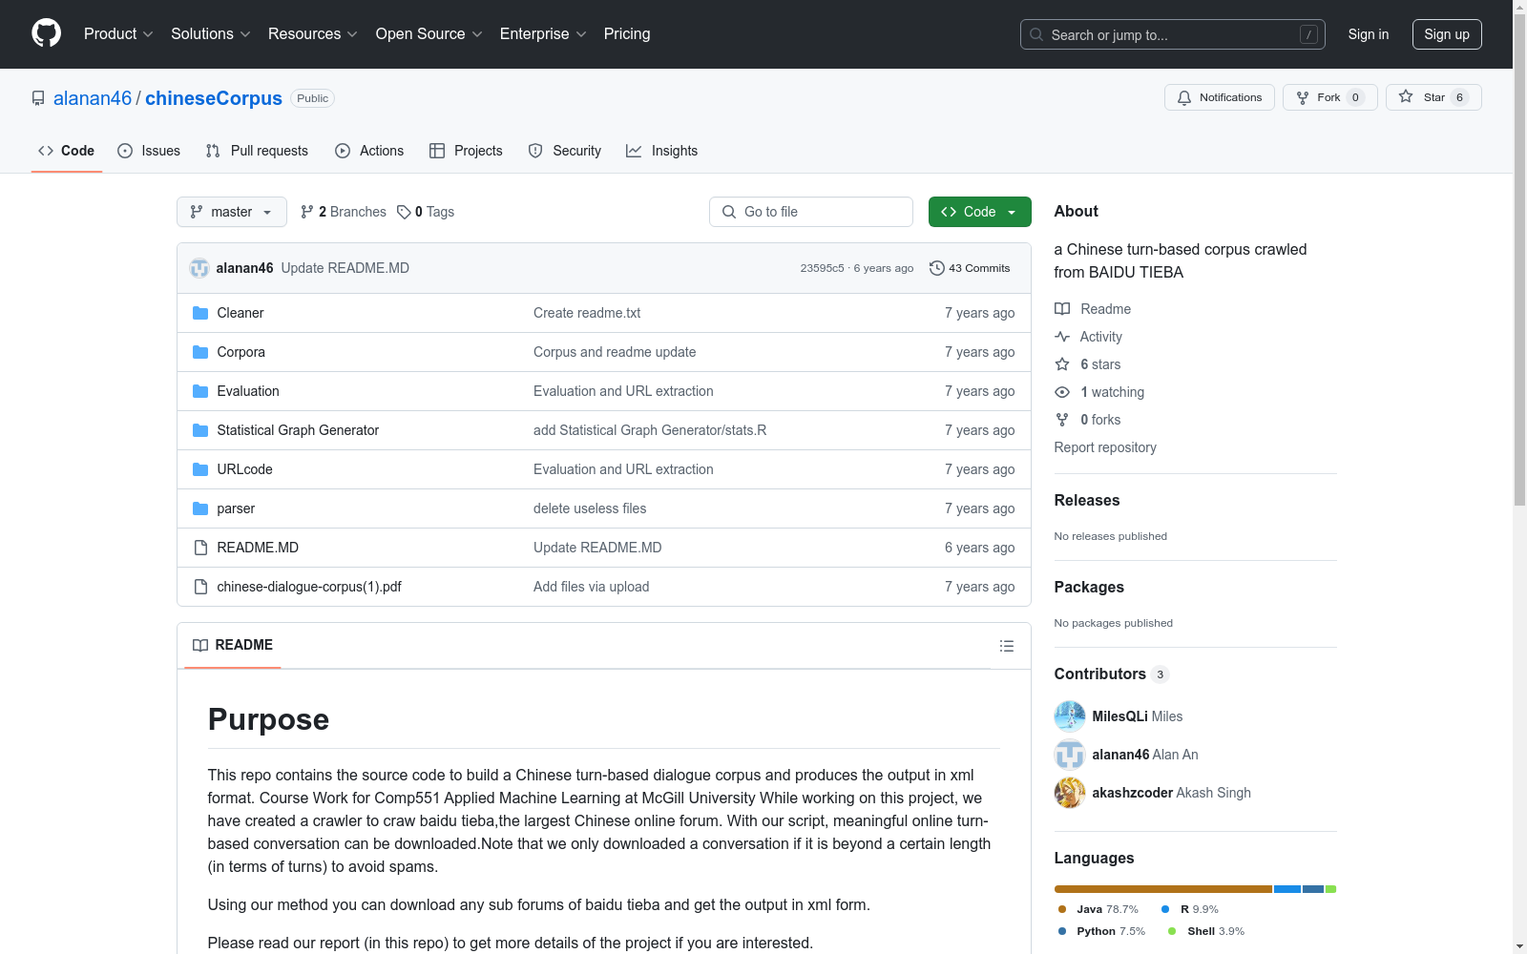Open the 'delete useless files' commit message
This screenshot has width=1527, height=954.
click(590, 508)
